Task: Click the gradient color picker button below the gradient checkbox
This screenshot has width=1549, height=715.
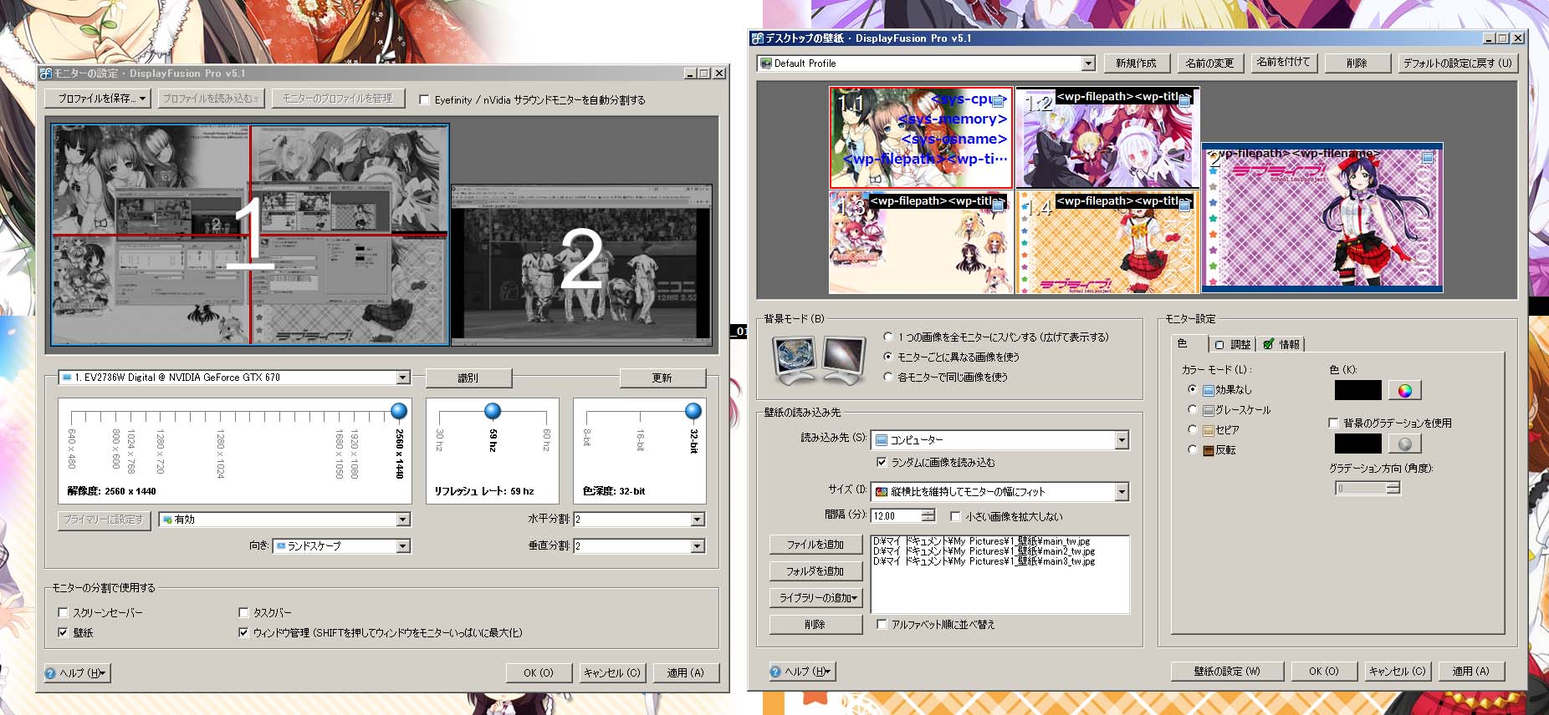Action: [1404, 444]
